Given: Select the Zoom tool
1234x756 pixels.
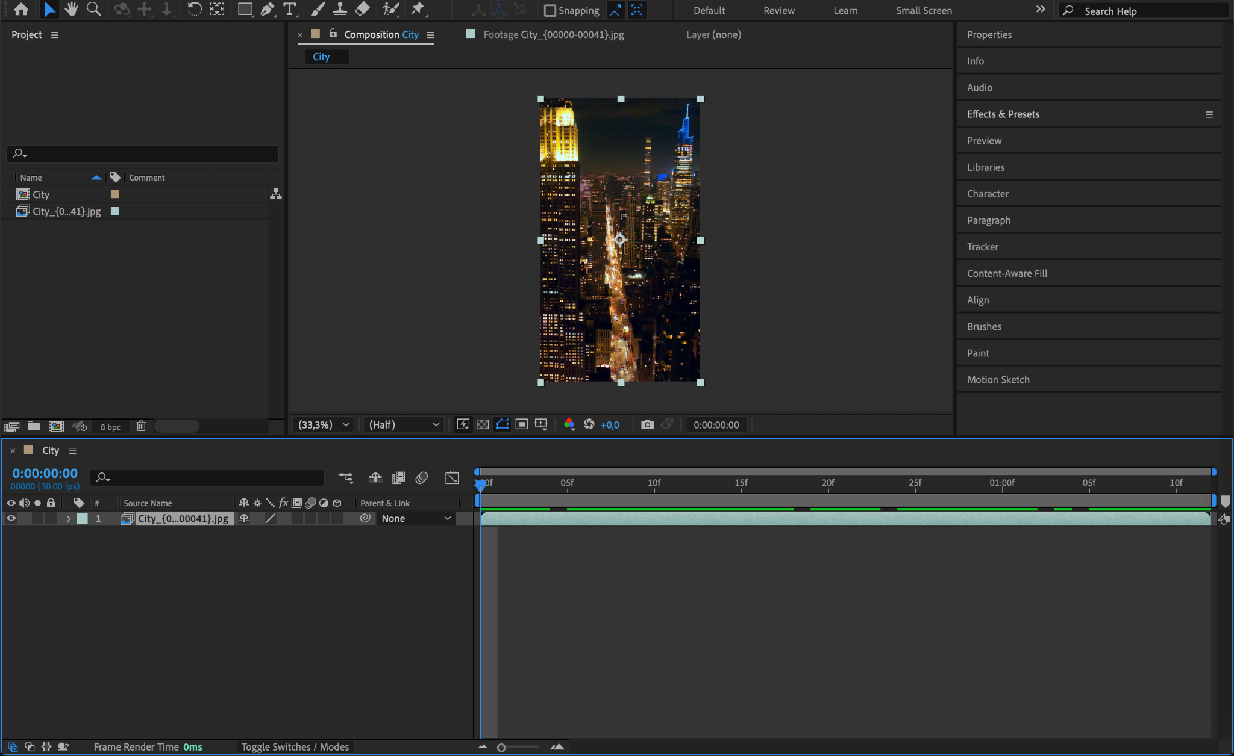Looking at the screenshot, I should [93, 9].
